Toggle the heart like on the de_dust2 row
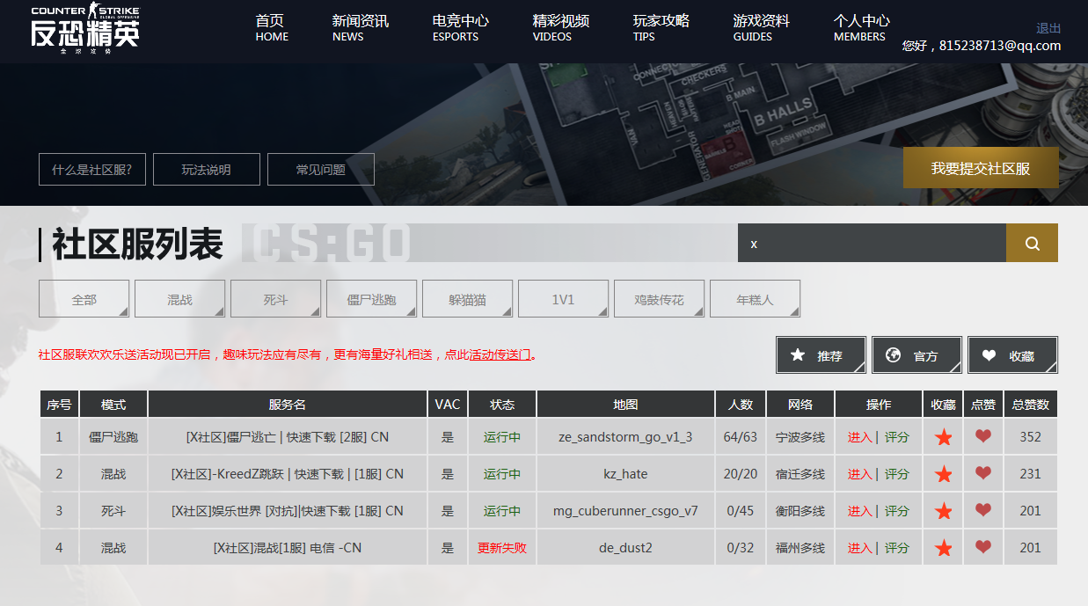Viewport: 1088px width, 606px height. click(982, 547)
